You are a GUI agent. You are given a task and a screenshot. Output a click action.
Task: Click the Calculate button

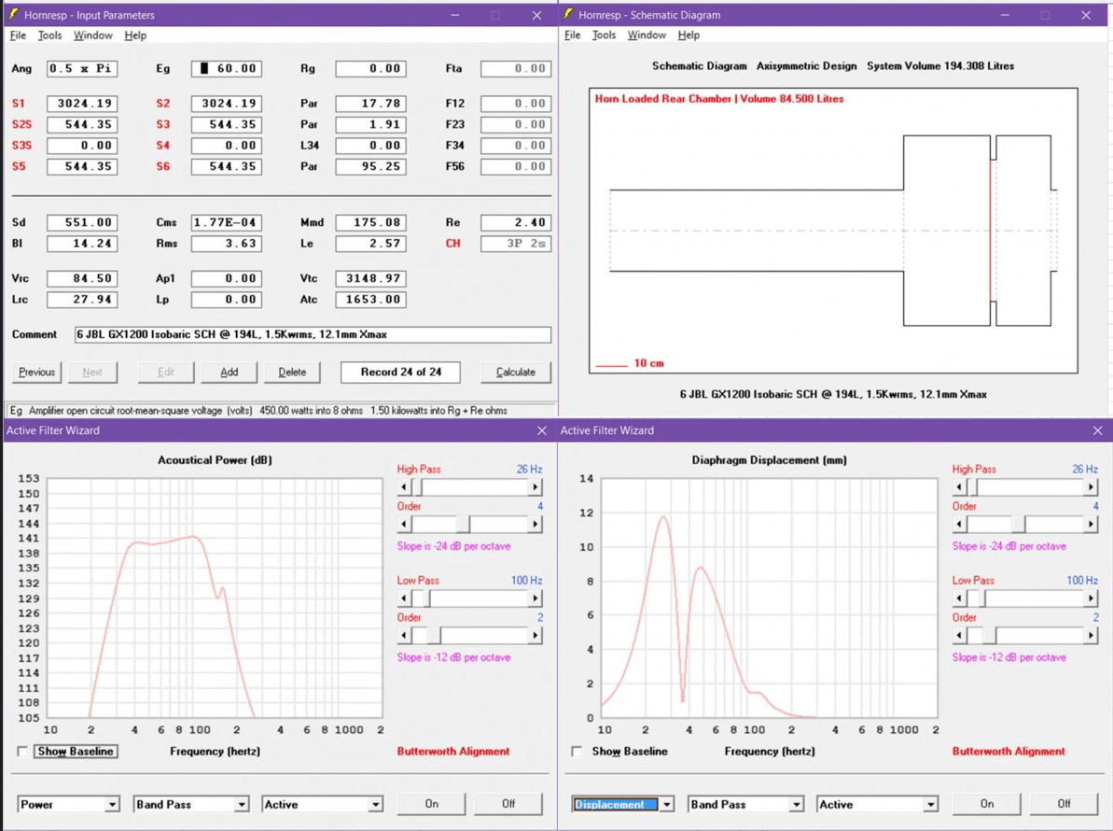(516, 373)
